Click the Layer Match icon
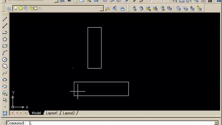Screen dimensions: 222x125 [x=134, y=8]
